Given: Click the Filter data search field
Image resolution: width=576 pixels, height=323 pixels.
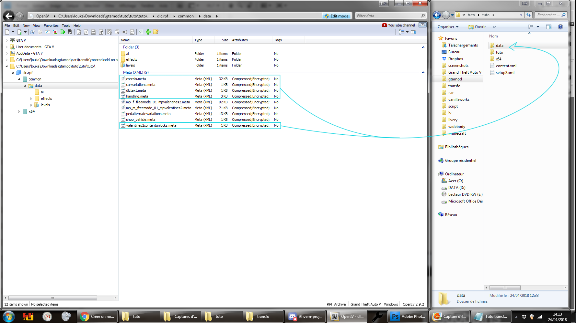Looking at the screenshot, I should (390, 16).
